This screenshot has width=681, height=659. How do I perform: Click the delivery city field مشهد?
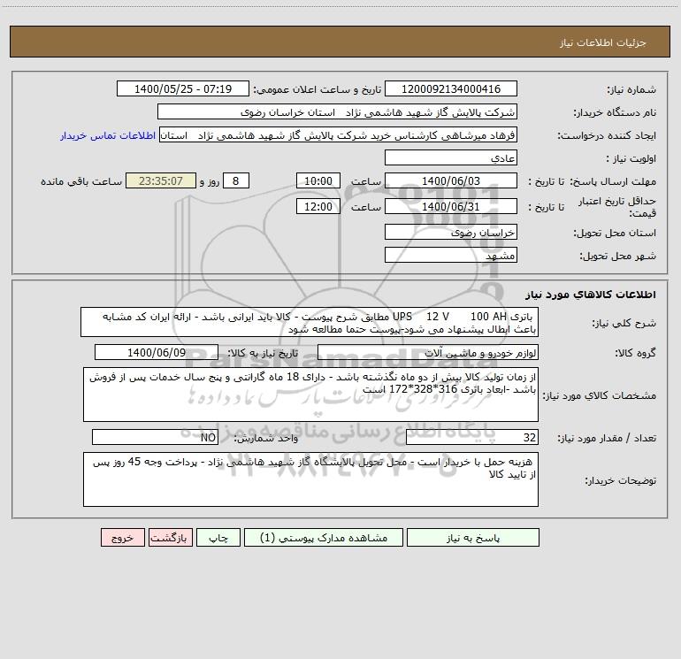[x=451, y=256]
